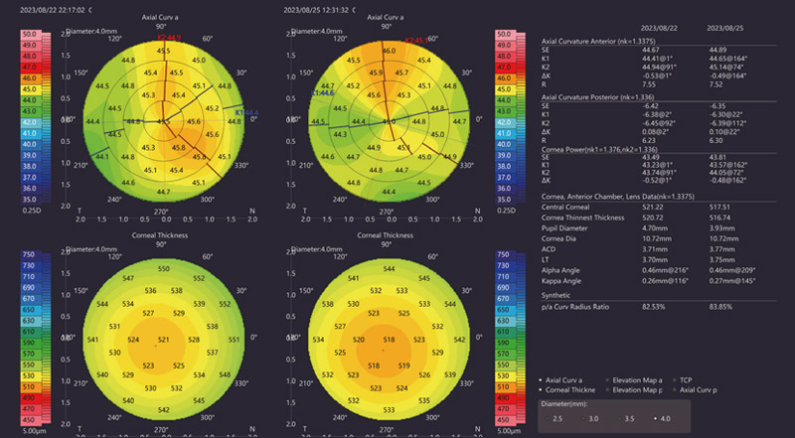Click the 3.77mm ACD value
The width and height of the screenshot is (795, 438).
pyautogui.click(x=721, y=249)
